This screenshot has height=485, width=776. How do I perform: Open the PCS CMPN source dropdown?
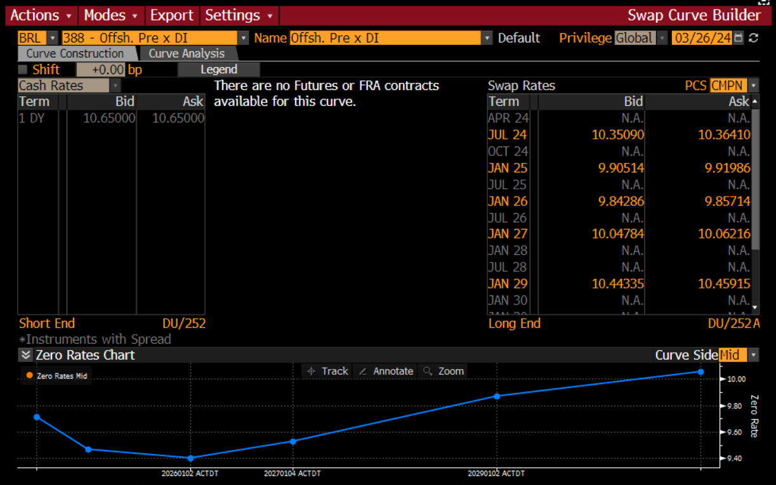(753, 86)
